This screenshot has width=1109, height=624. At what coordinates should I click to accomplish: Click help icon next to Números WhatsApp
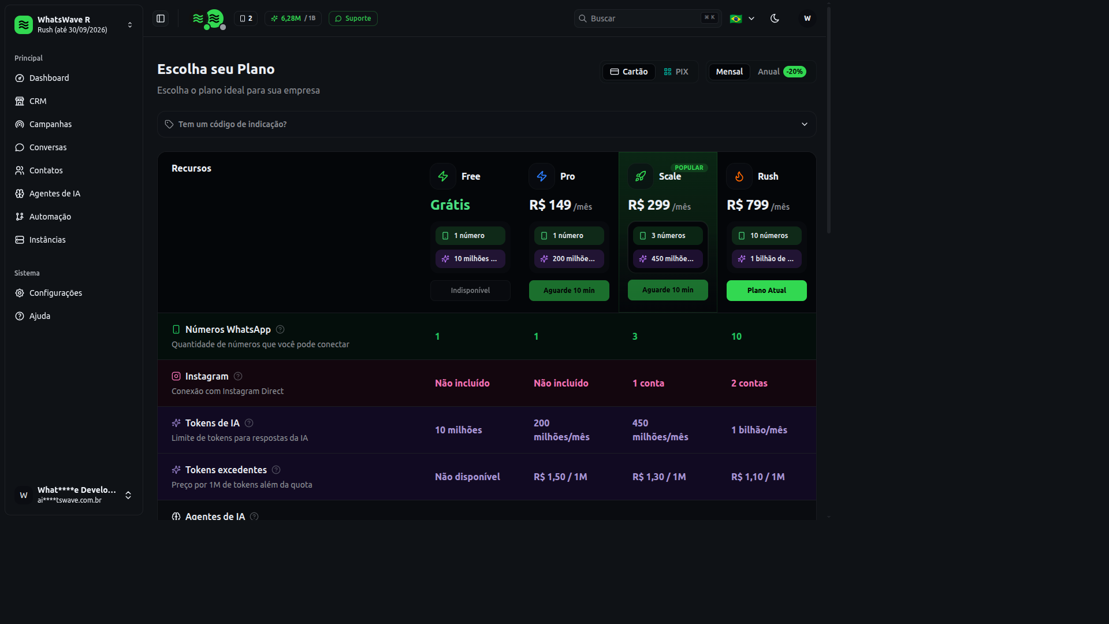[x=280, y=329]
